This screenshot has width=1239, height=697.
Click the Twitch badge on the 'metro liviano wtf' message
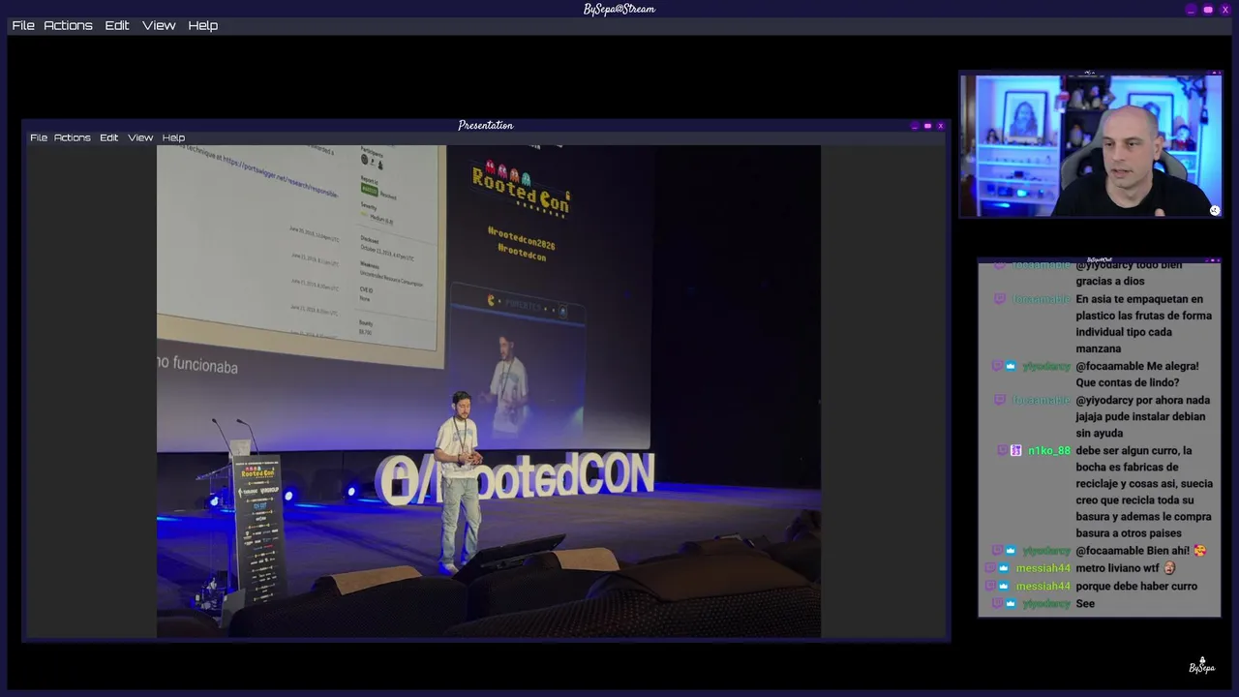[990, 568]
